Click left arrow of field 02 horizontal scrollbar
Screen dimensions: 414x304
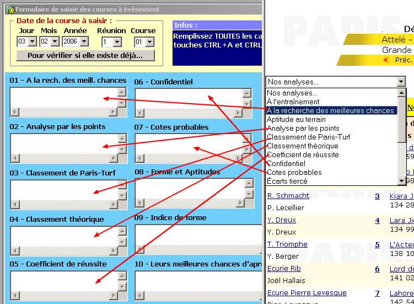[15, 158]
